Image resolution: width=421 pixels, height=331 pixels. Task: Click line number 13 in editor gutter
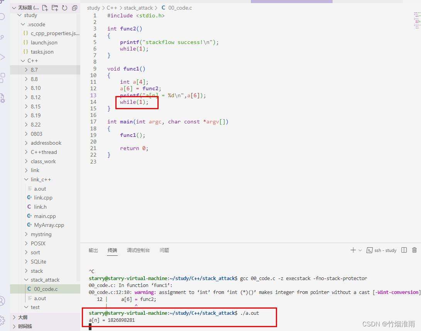[93, 95]
